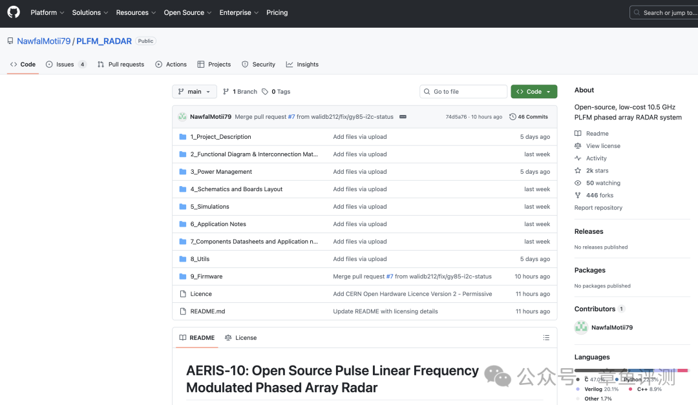Click the file icon beside Licence
The image size is (698, 405).
coord(182,294)
